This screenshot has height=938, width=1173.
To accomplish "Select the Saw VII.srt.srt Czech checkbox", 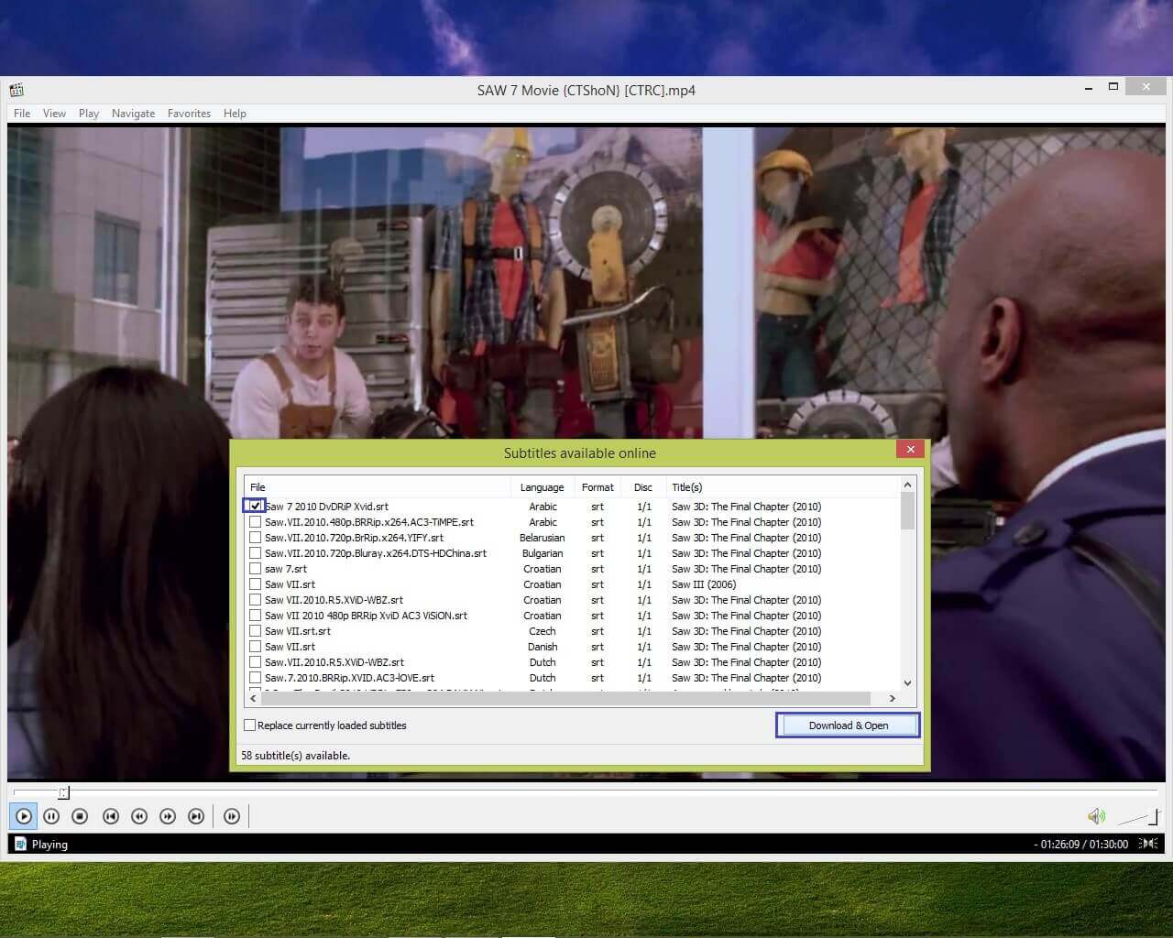I will coord(255,631).
